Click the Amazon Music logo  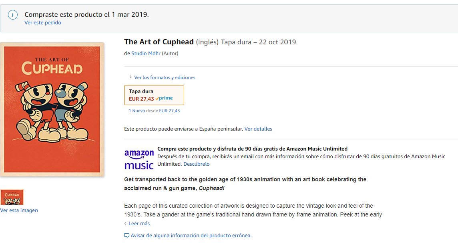pyautogui.click(x=139, y=159)
